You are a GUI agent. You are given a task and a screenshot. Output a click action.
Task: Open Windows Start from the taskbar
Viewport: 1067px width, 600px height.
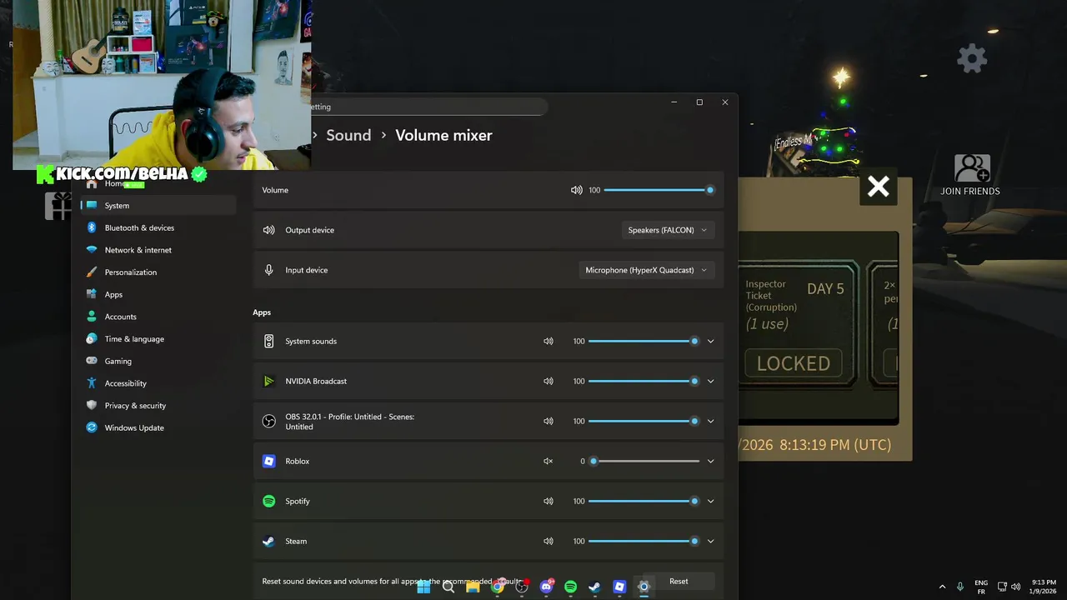pyautogui.click(x=423, y=587)
